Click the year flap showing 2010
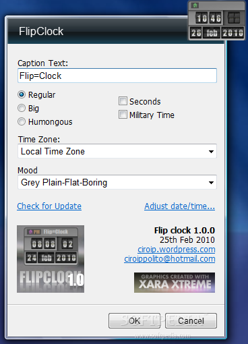Screen dimensions: 248x344 232,33
